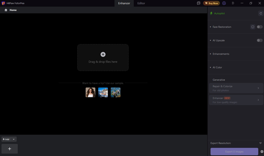The height and width of the screenshot is (156, 264).
Task: Click the feedback icon left of Buy Now
Action: [198, 3]
